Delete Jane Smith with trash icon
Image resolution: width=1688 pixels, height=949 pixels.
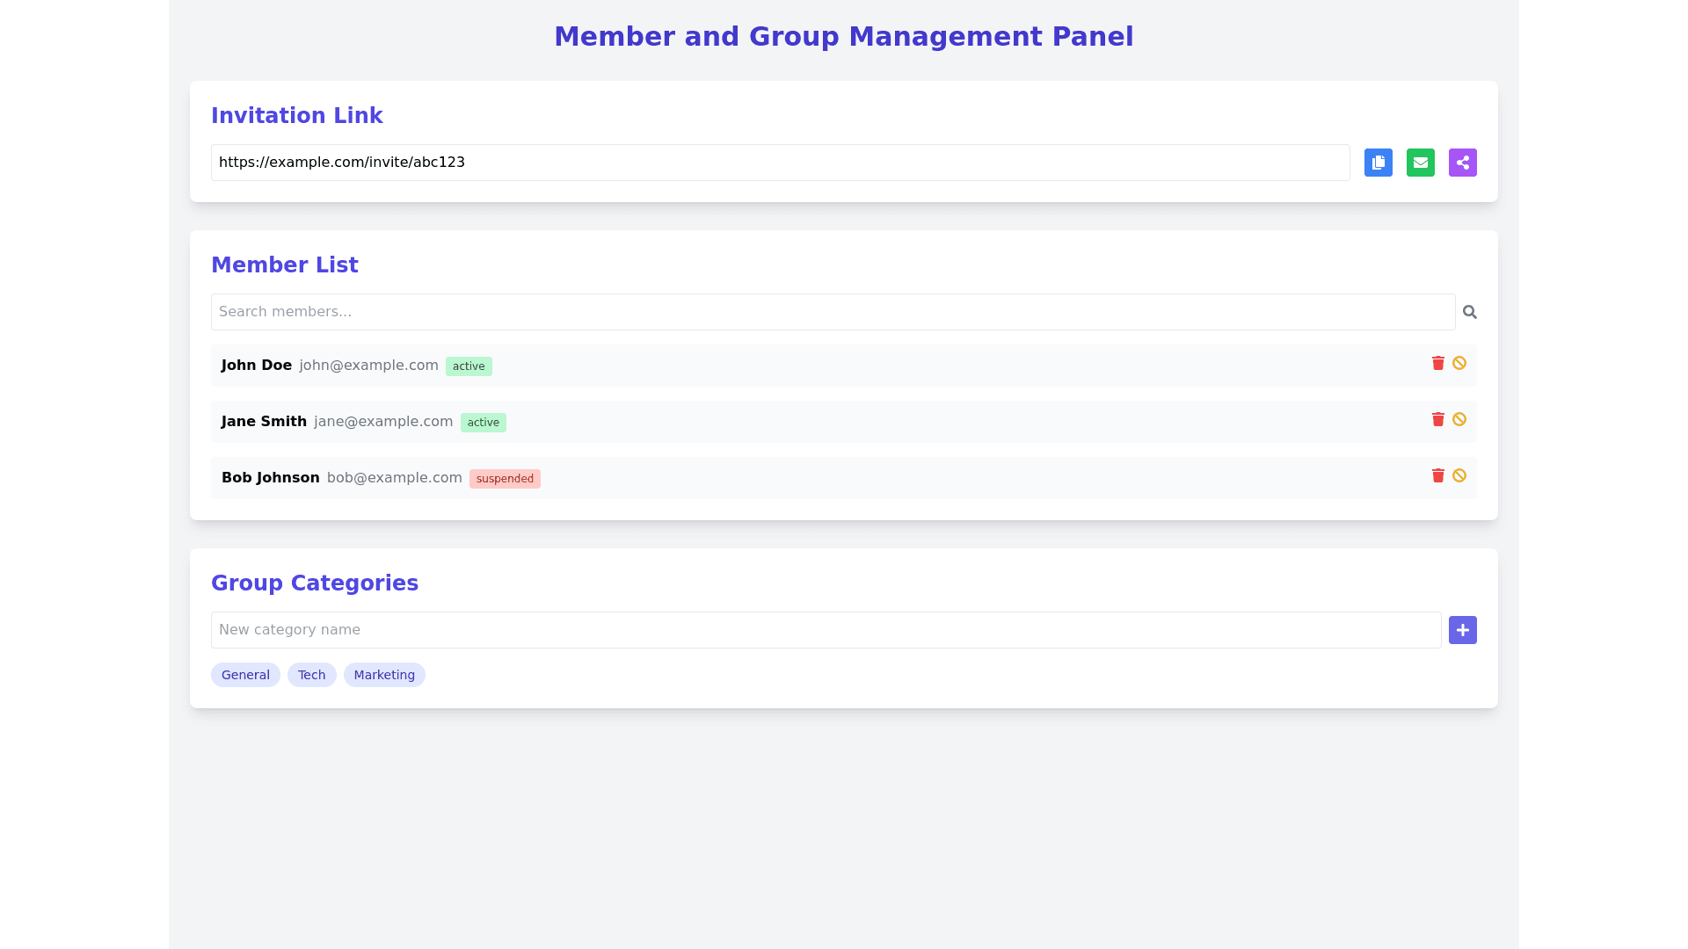coord(1437,419)
